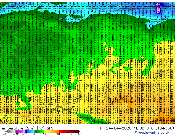Click the legend label "0"

click(x=34, y=134)
